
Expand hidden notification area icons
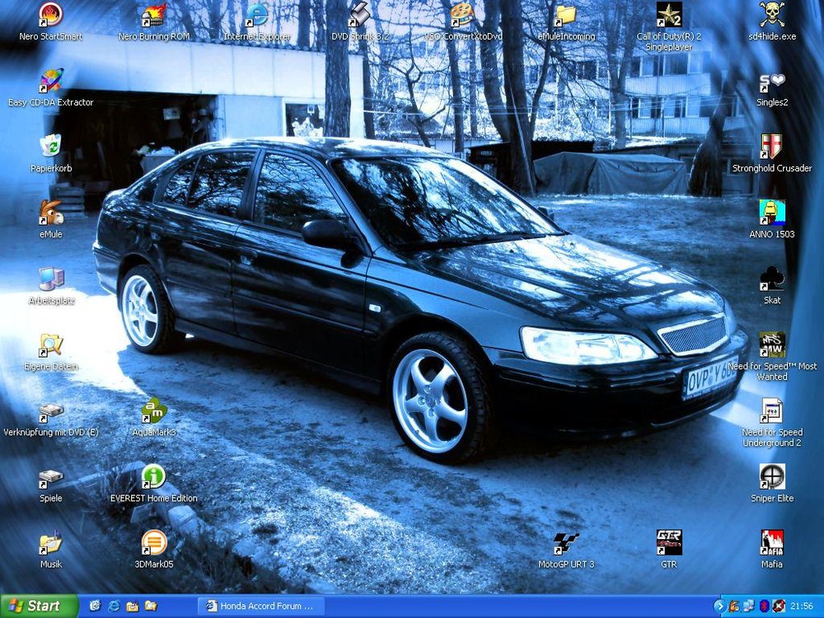[721, 606]
